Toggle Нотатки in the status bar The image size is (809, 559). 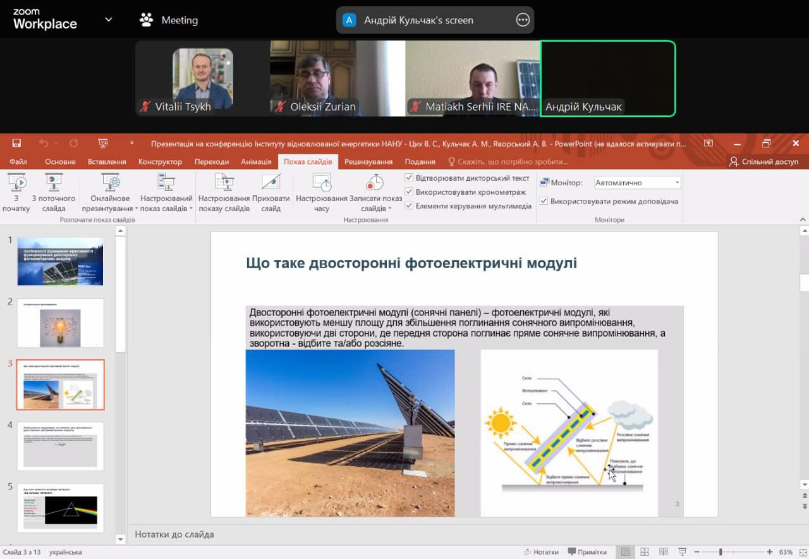point(542,552)
